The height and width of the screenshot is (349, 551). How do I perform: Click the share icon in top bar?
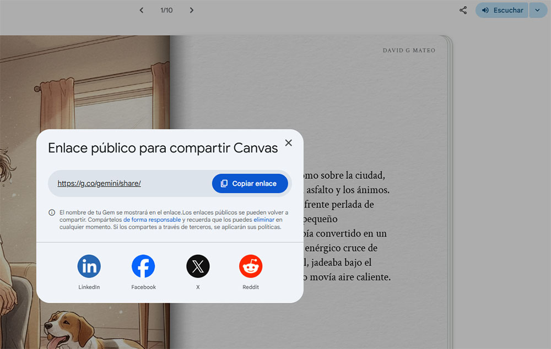[463, 10]
